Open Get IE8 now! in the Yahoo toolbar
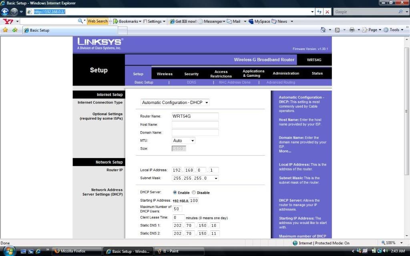 183,22
